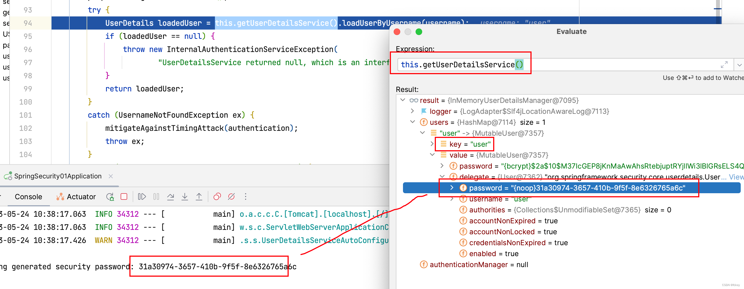This screenshot has width=744, height=289.
Task: Expand the bcrypt password field node
Action: coord(442,166)
